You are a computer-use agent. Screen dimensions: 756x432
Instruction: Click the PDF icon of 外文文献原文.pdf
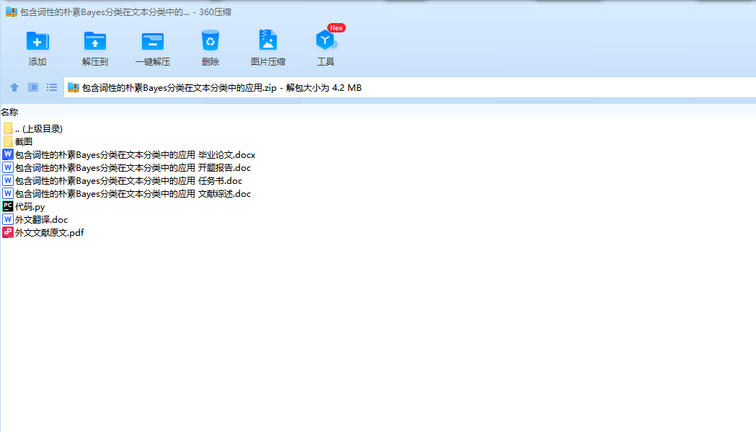tap(8, 233)
